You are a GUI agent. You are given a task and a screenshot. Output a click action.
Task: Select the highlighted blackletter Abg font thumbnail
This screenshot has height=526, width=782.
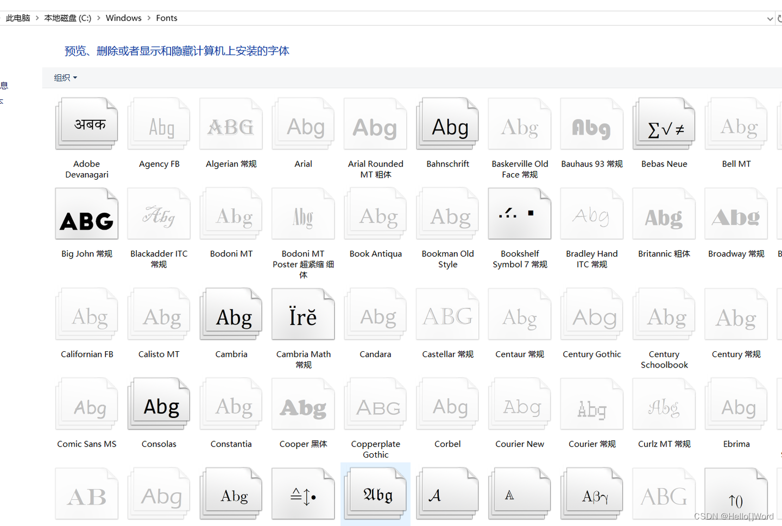click(375, 494)
